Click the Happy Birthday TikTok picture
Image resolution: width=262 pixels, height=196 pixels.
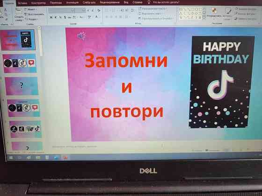(x=221, y=82)
